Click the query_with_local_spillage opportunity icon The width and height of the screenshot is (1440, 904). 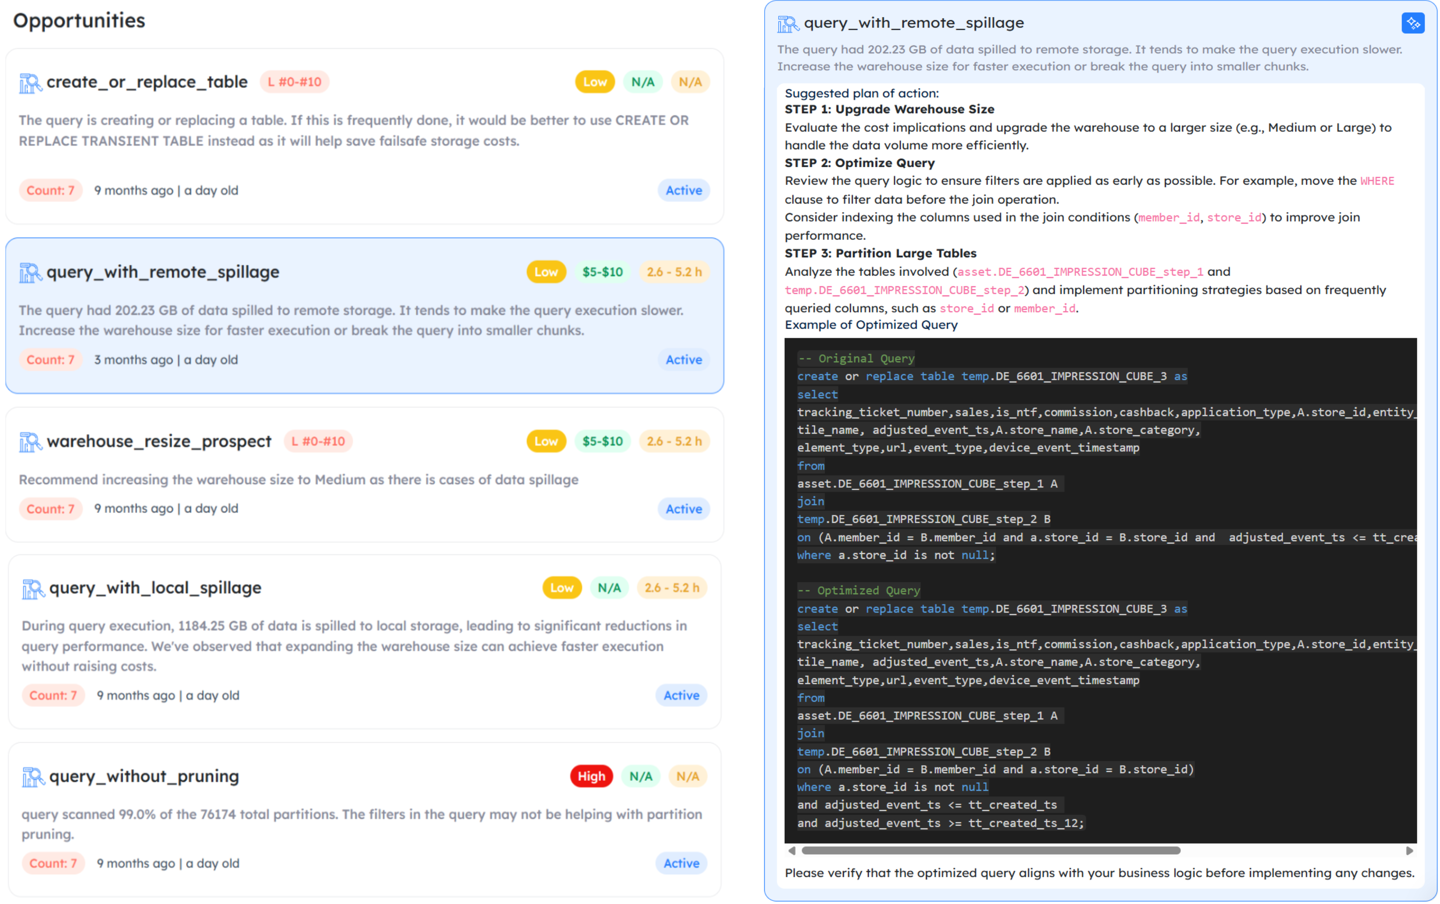point(33,589)
